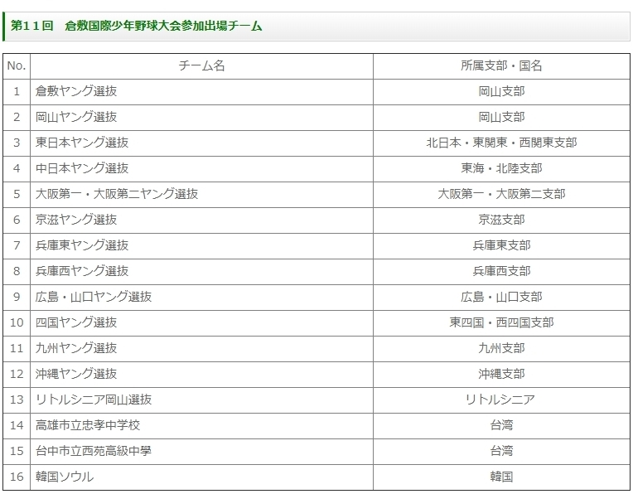Select 大阪第一・大阪第二ヤング選抜 team name

[x=117, y=194]
